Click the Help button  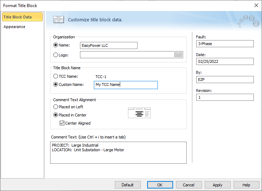click(x=246, y=185)
